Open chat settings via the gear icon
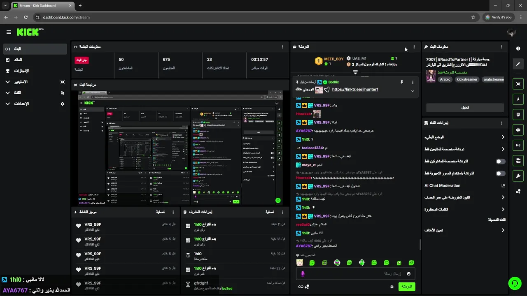This screenshot has height=296, width=527. [x=392, y=287]
